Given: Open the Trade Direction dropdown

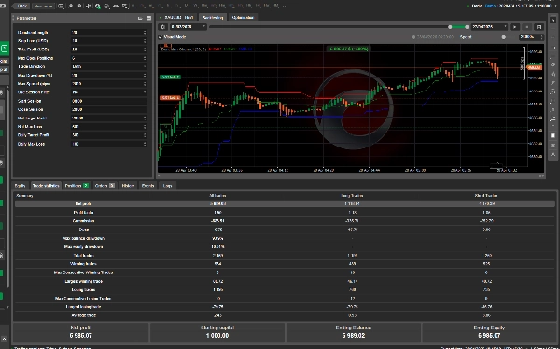Looking at the screenshot, I should tap(109, 66).
